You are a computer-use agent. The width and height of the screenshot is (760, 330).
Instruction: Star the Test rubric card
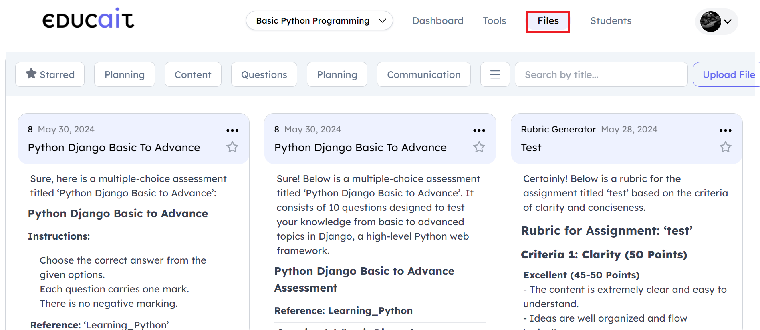coord(725,147)
